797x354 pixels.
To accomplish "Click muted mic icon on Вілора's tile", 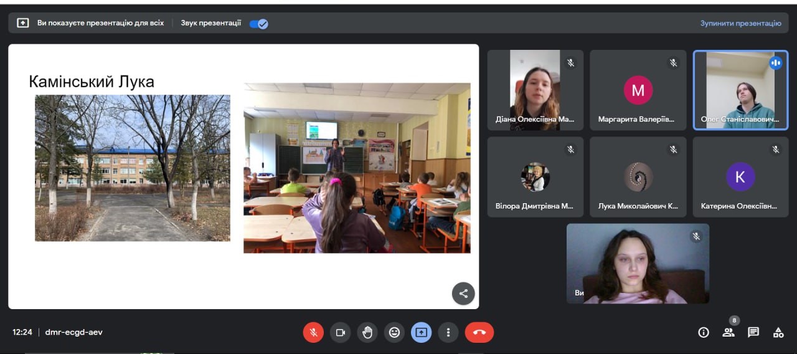I will [570, 150].
